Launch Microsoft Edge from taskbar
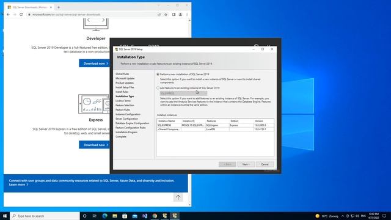The height and width of the screenshot is (220, 391). pos(104,216)
